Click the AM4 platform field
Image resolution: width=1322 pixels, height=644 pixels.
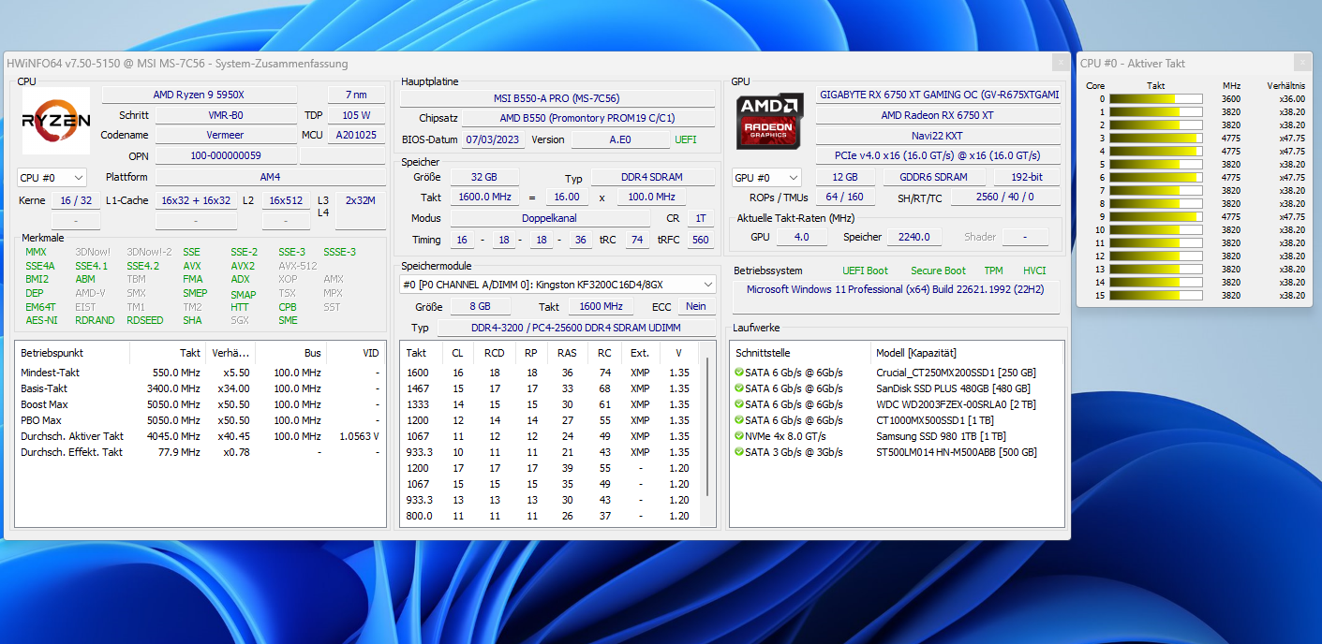click(x=270, y=177)
